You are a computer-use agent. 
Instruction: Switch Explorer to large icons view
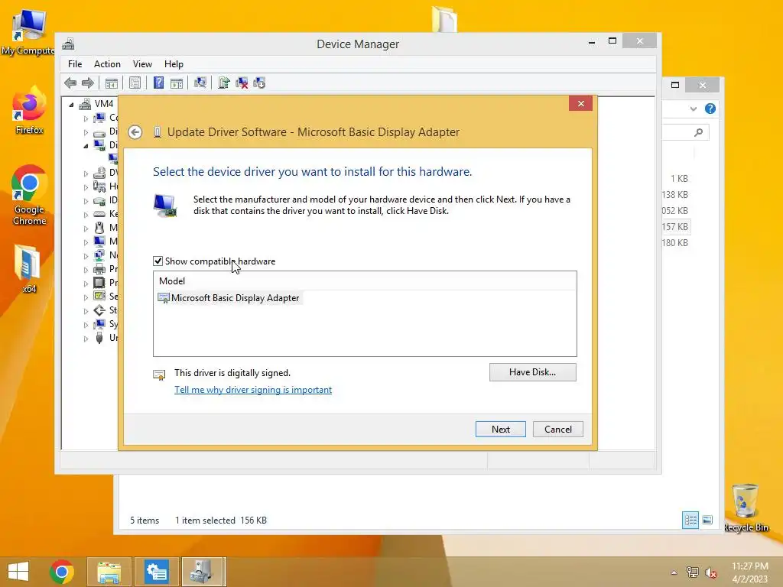click(707, 520)
